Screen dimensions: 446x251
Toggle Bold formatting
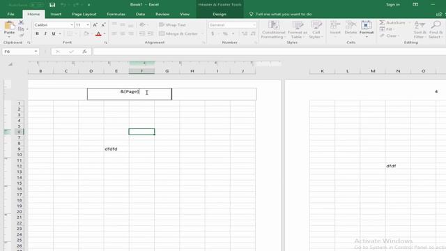(x=37, y=33)
